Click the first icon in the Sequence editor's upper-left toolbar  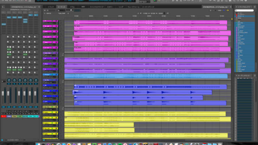pyautogui.click(x=45, y=10)
